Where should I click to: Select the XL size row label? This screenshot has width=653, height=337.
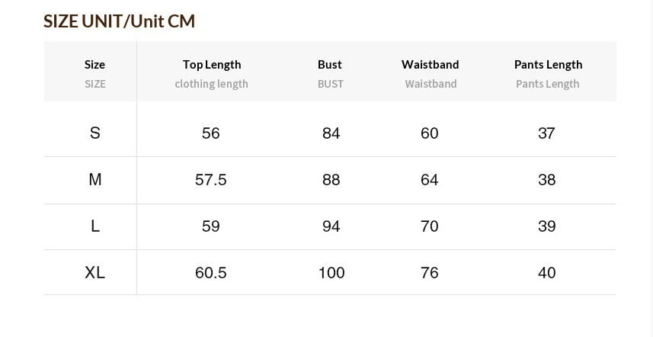click(95, 273)
